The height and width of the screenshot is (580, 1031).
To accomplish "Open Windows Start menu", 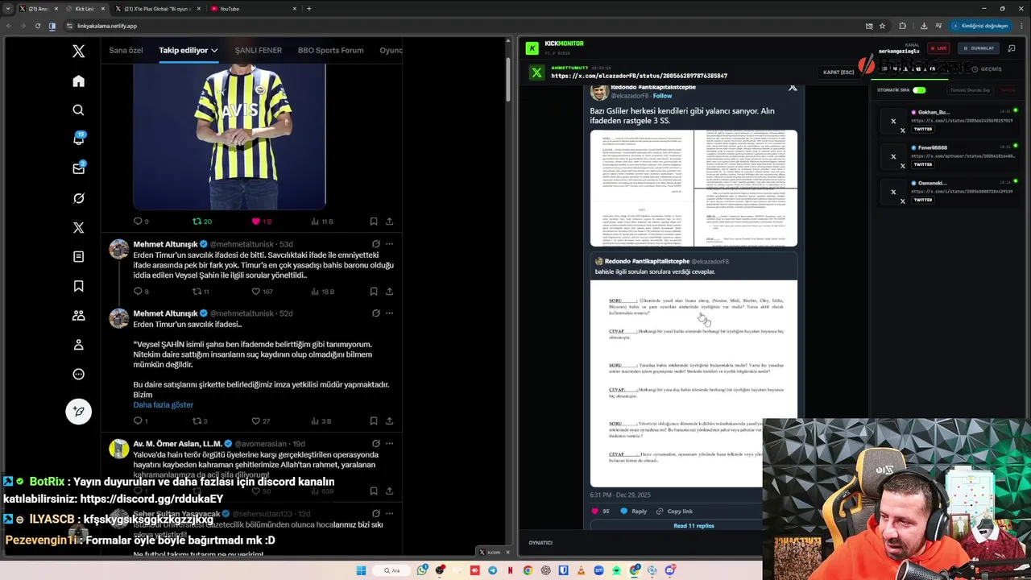I will click(x=361, y=570).
